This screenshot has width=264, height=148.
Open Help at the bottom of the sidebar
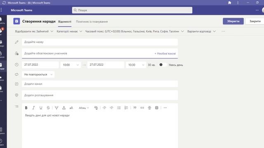(2, 142)
